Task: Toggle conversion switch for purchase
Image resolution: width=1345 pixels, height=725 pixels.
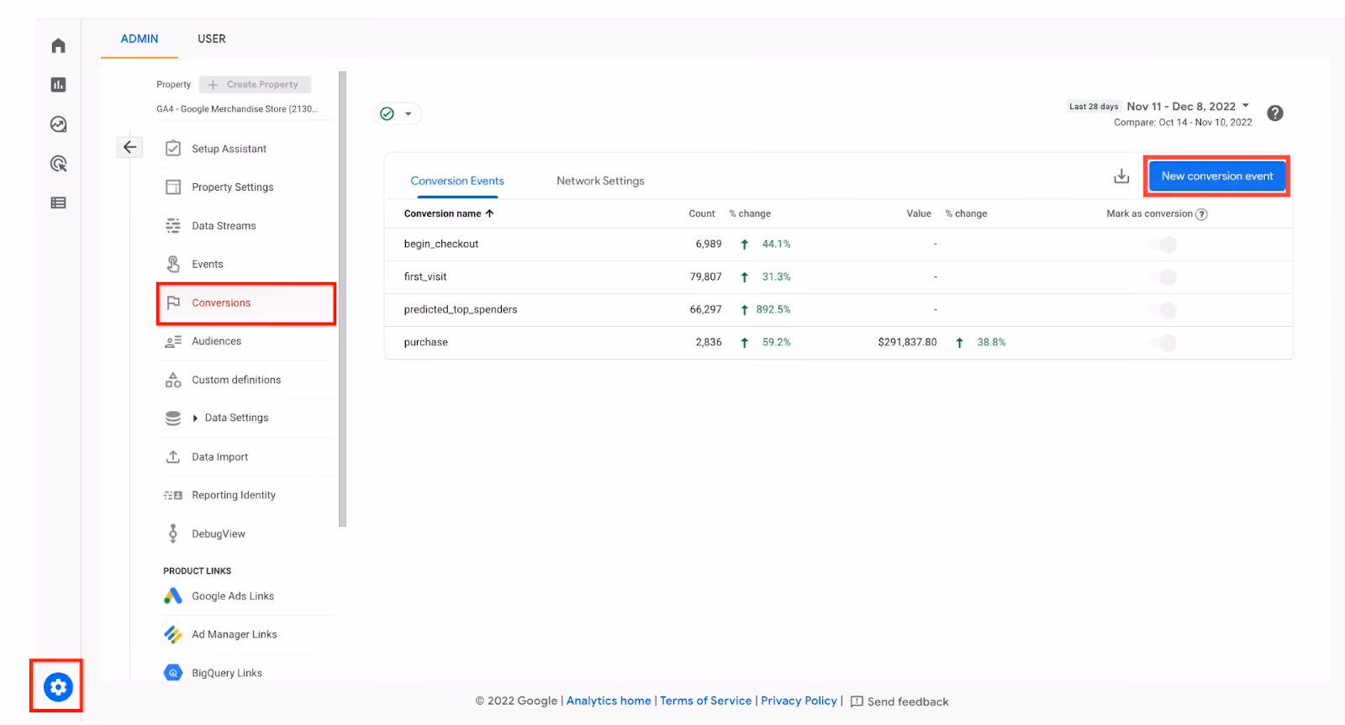Action: click(1163, 343)
